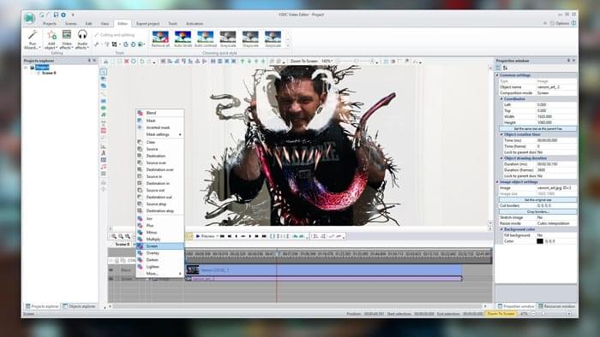
Task: Switch to the Objects explorer bottom tab
Action: click(79, 306)
